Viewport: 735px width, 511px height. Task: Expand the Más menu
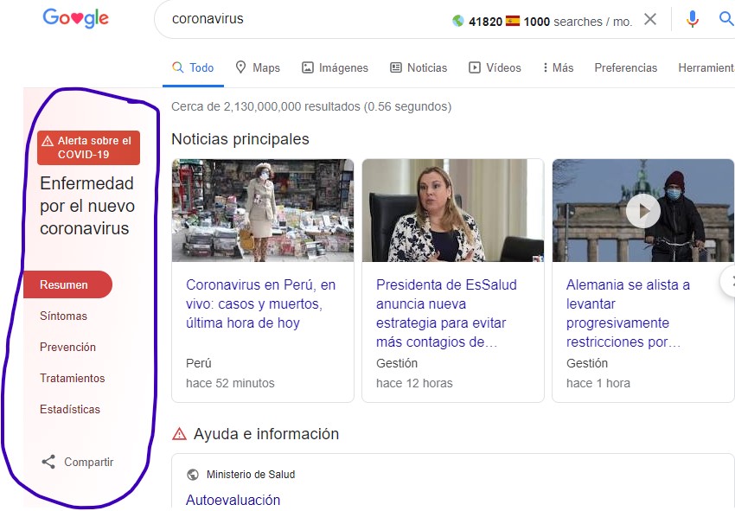click(x=558, y=68)
